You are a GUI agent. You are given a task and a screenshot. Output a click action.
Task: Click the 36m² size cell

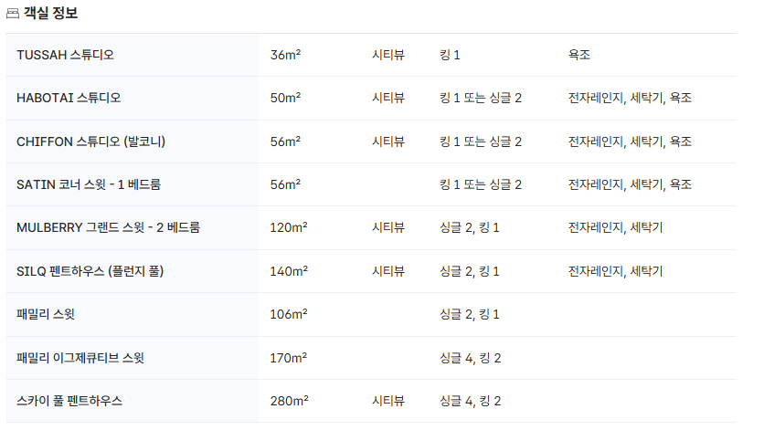tap(286, 55)
